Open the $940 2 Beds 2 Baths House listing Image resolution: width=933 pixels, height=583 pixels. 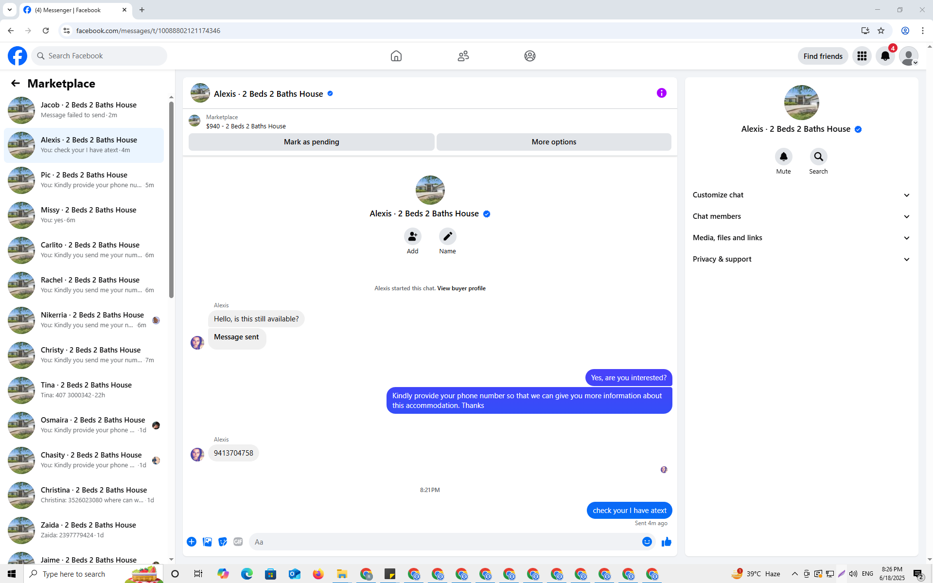coord(246,126)
